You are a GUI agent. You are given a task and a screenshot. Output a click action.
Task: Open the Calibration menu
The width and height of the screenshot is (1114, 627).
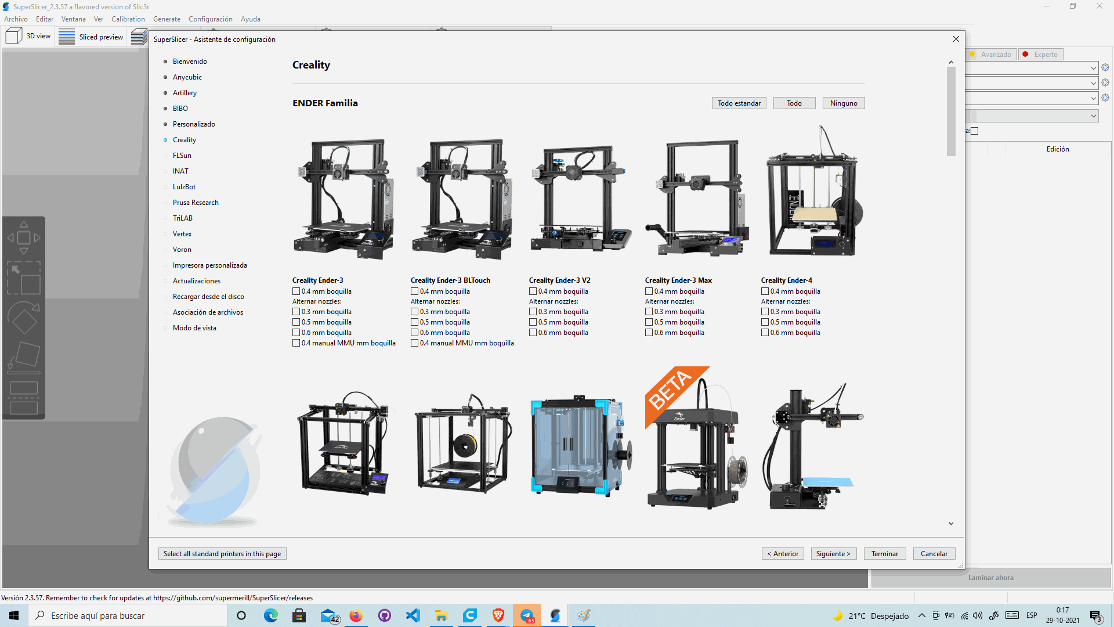click(128, 19)
